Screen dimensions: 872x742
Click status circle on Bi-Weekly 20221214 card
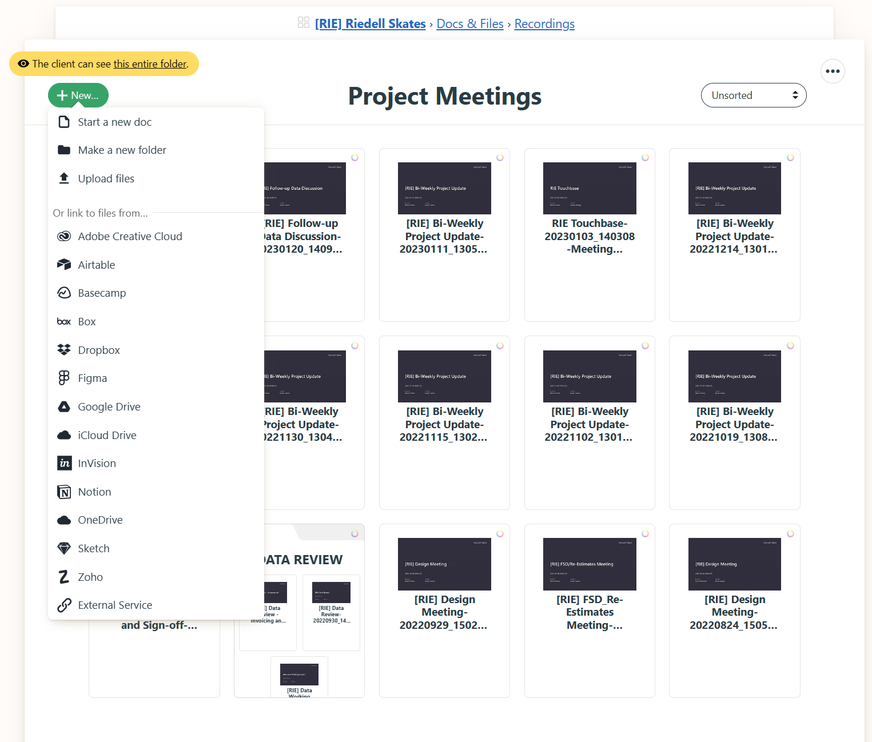point(790,158)
